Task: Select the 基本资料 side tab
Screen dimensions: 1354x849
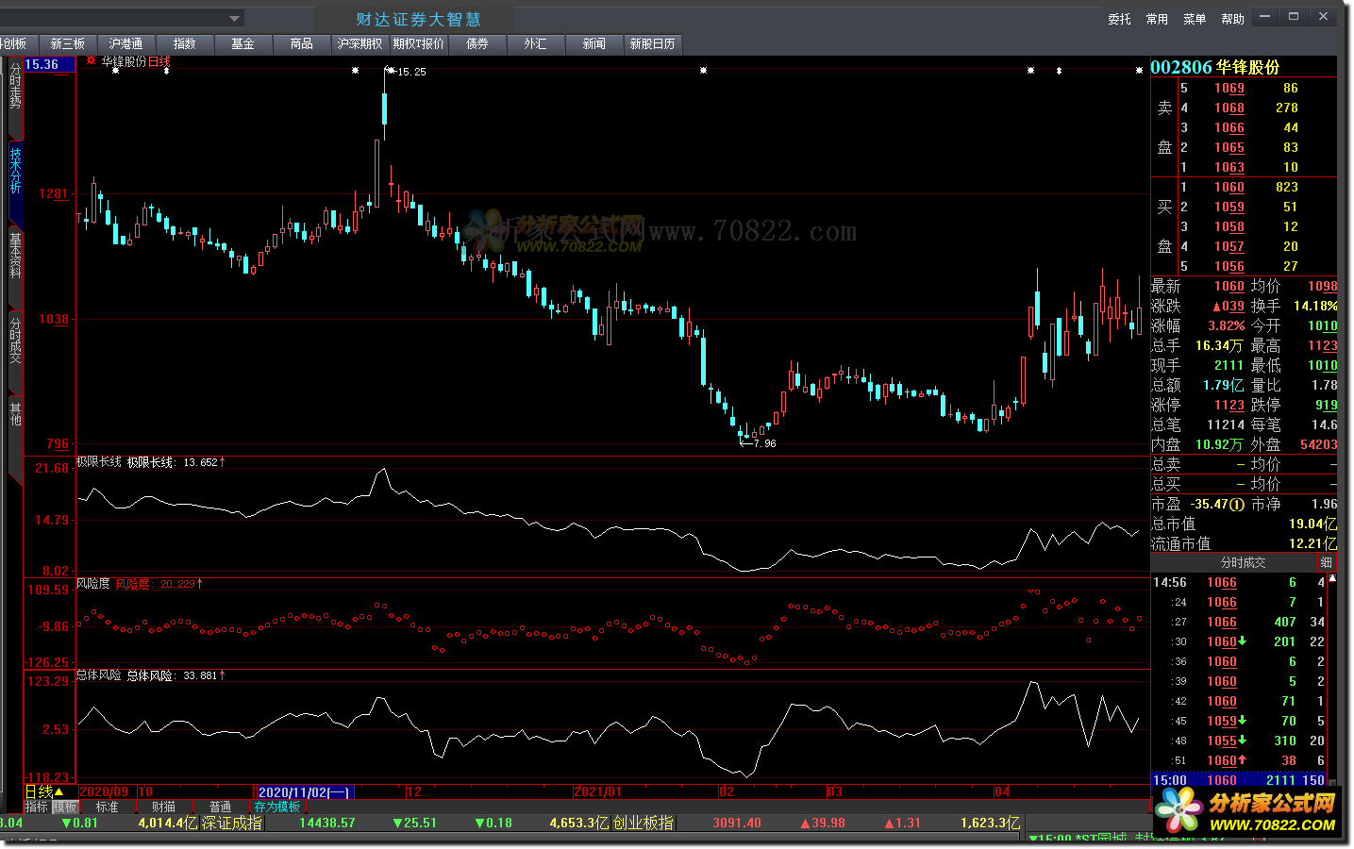Action: pyautogui.click(x=15, y=256)
